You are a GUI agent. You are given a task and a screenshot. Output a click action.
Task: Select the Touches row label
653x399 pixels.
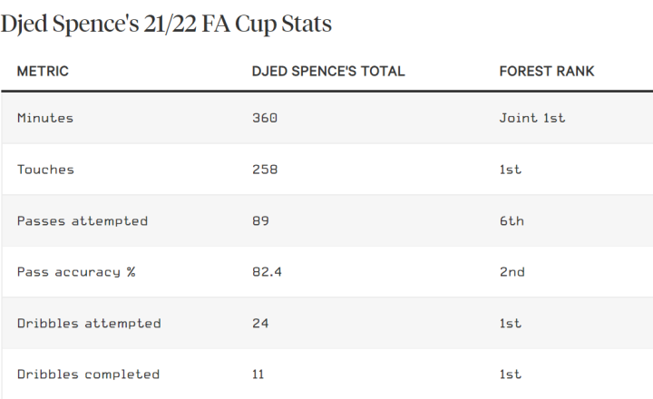(45, 170)
